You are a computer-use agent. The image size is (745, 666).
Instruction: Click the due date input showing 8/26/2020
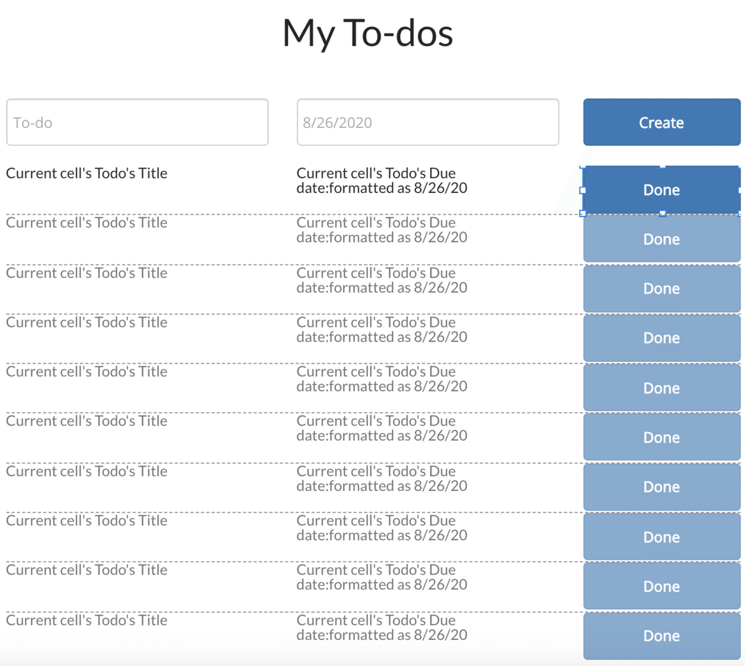coord(428,122)
